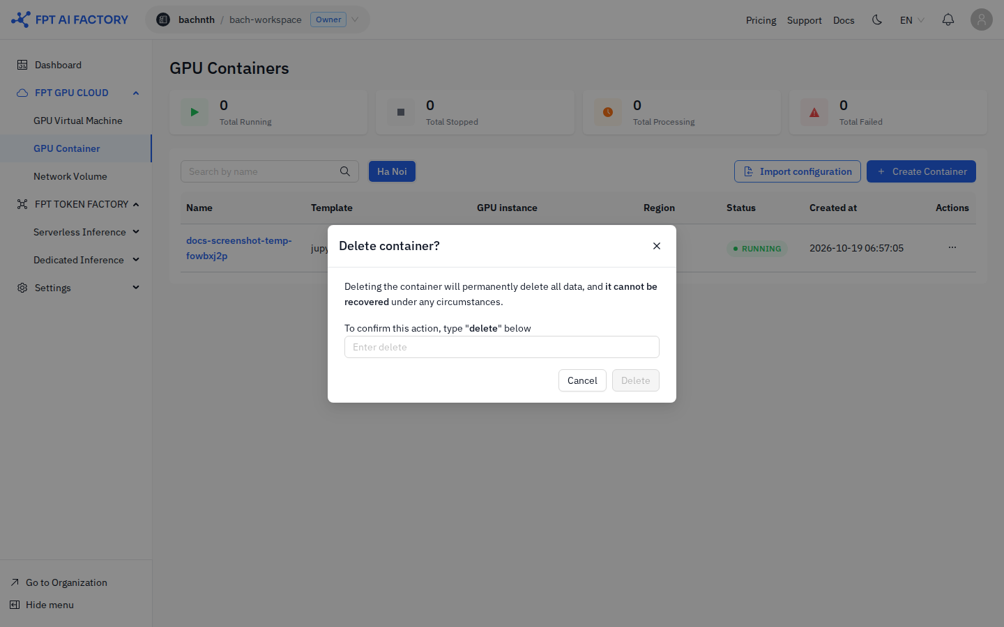This screenshot has height=627, width=1004.
Task: Open the user avatar menu
Action: point(982,20)
